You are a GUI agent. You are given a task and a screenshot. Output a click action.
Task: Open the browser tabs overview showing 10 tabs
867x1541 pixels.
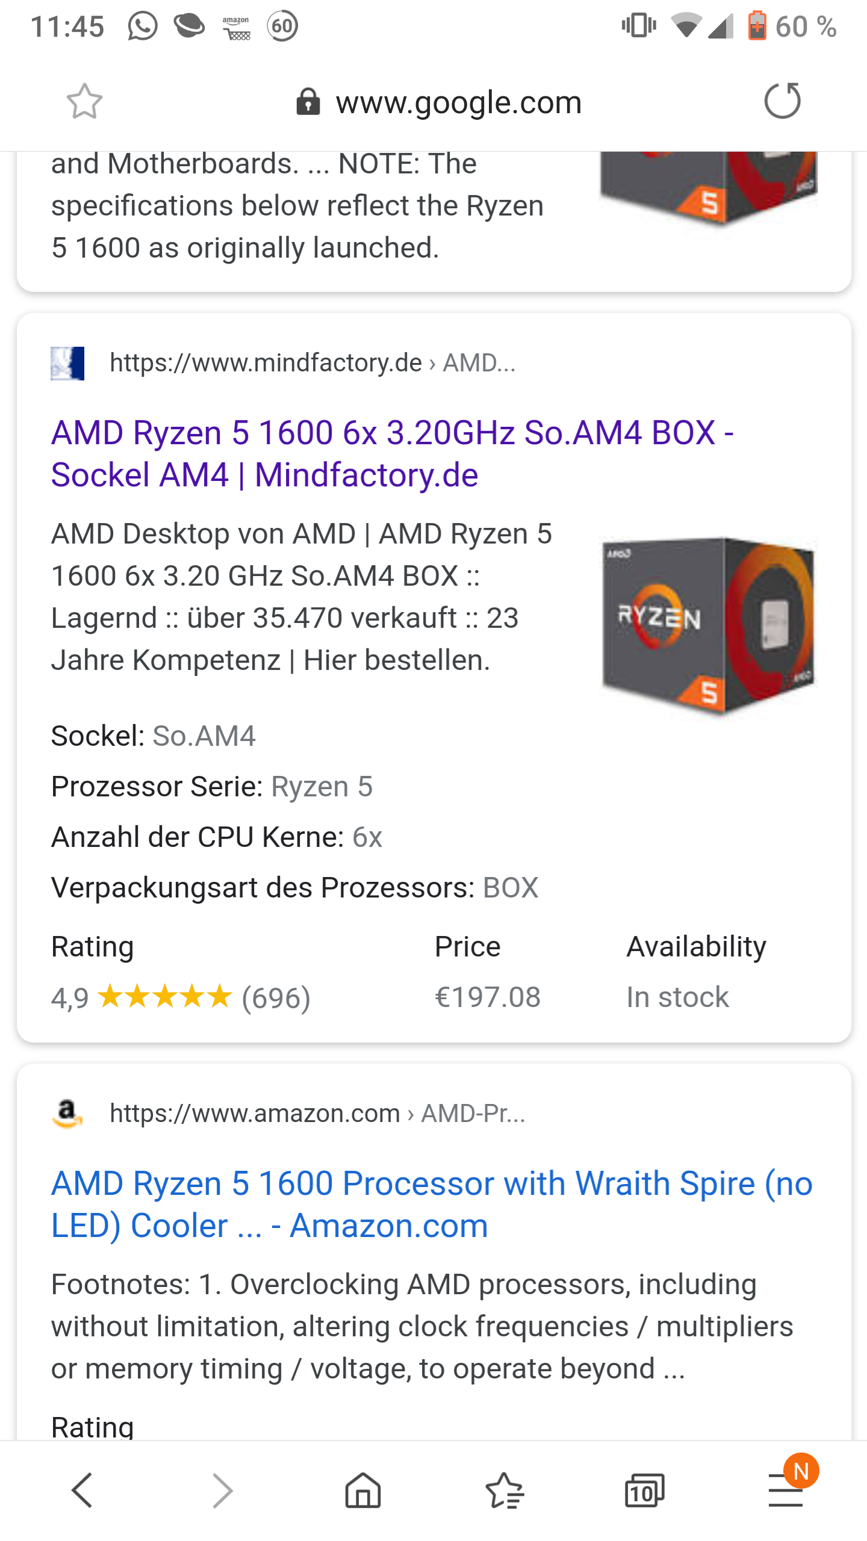(643, 1490)
